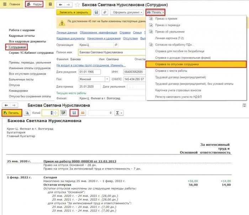Open the Кадры section
This screenshot has width=249, height=215.
click(34, 4)
